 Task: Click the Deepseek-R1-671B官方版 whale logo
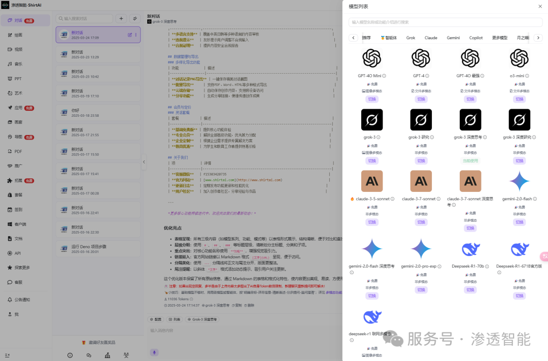[520, 249]
